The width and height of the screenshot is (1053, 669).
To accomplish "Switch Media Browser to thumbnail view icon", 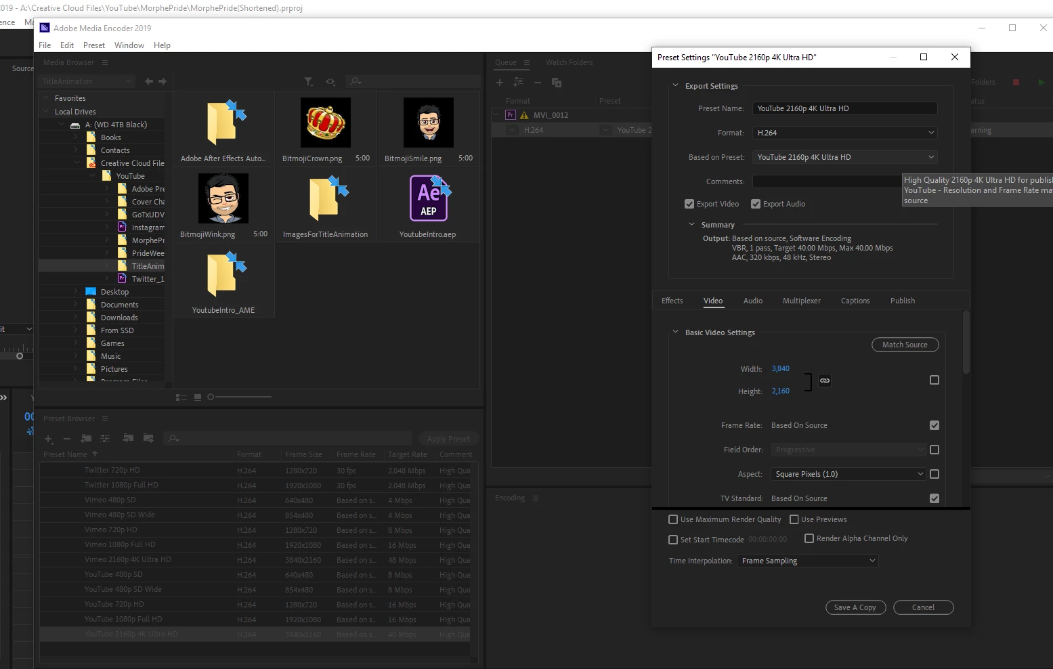I will [198, 397].
